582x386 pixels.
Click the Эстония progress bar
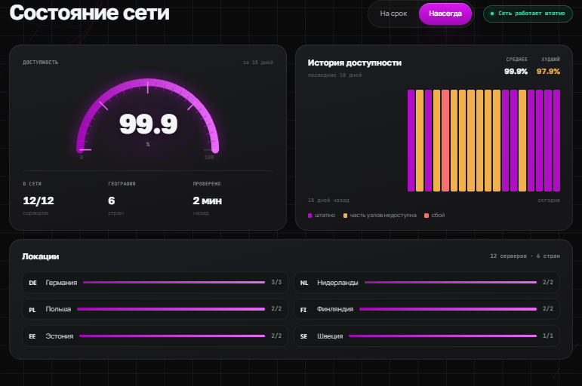click(172, 336)
